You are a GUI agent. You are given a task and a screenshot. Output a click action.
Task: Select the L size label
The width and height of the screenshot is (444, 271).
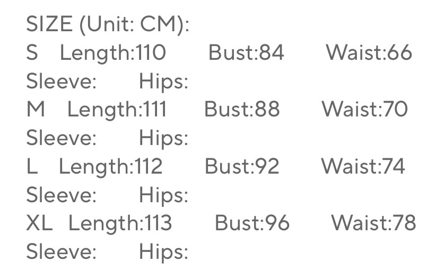32,167
